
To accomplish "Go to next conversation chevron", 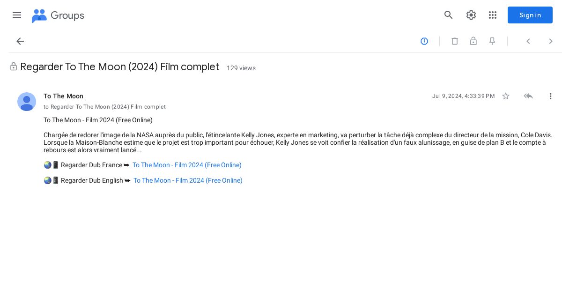I will pos(551,41).
